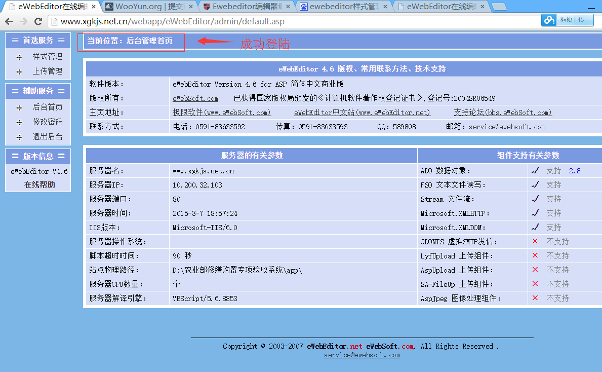The width and height of the screenshot is (602, 372).
Task: Go to 后台首页 in sidebar
Action: [x=47, y=107]
